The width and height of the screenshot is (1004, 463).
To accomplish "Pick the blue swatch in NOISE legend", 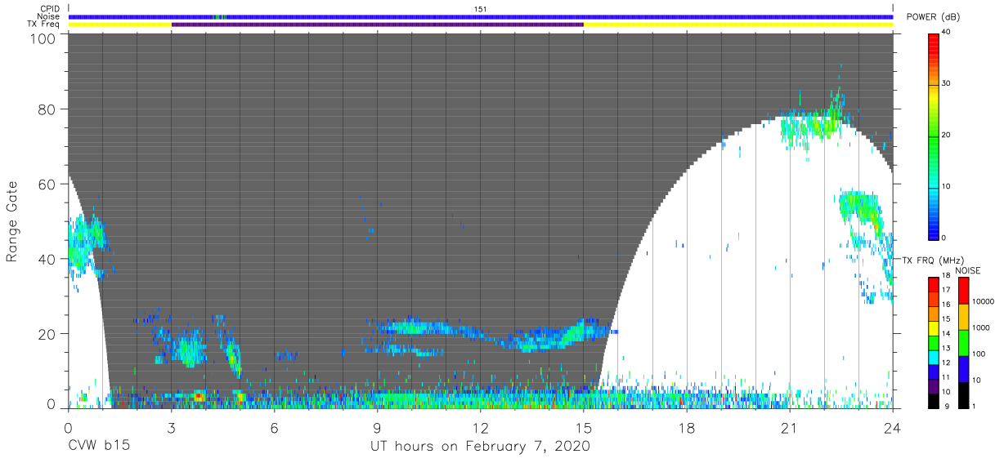I will coord(963,368).
